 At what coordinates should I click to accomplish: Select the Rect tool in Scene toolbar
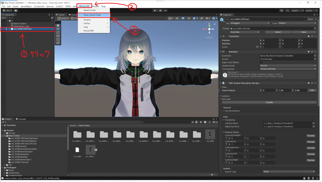pyautogui.click(x=58, y=39)
